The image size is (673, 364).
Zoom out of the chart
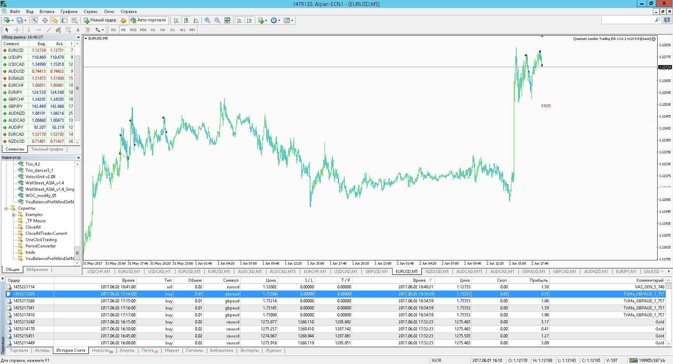tap(217, 20)
